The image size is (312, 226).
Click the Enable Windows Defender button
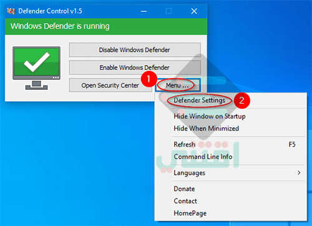point(135,67)
